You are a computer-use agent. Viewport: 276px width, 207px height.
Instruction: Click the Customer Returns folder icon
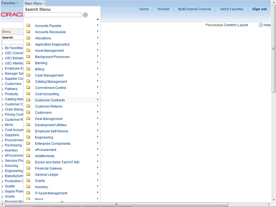(28, 106)
